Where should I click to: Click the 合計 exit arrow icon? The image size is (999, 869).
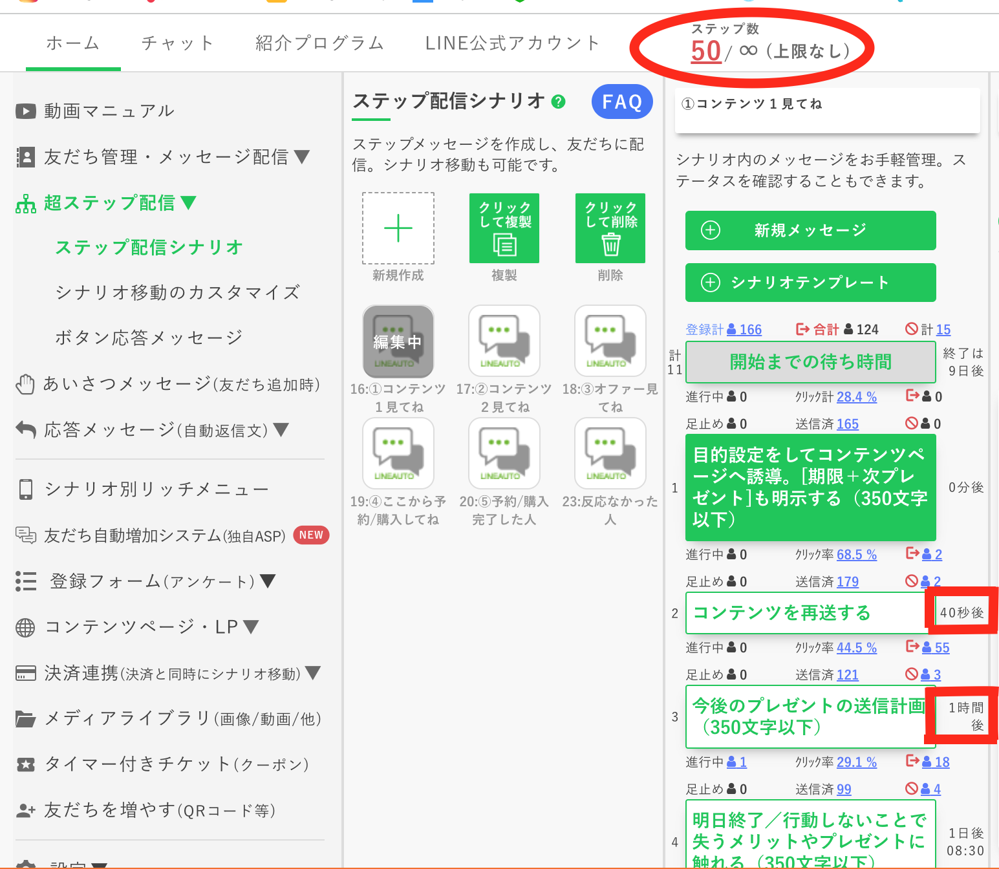pyautogui.click(x=802, y=329)
